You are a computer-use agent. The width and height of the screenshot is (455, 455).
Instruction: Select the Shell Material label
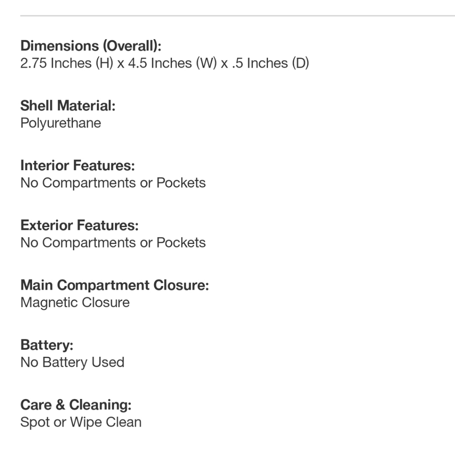[x=68, y=106]
